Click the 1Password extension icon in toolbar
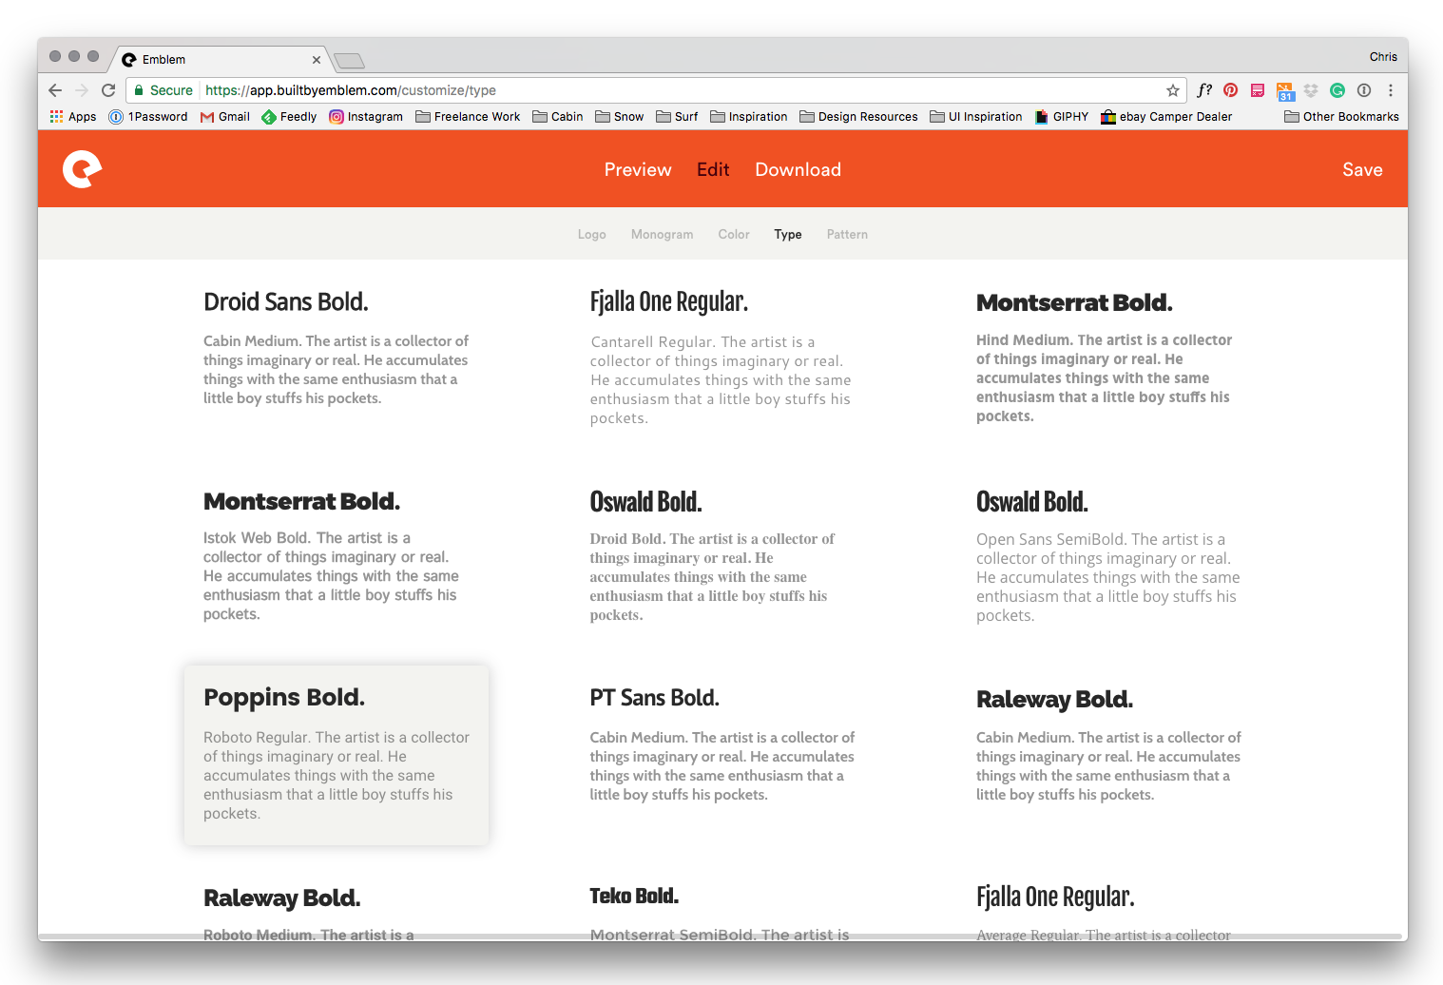Viewport: 1443px width, 985px height. pyautogui.click(x=1364, y=90)
